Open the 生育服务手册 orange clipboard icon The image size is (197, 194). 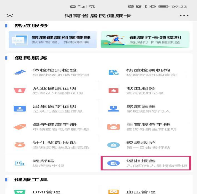point(113,127)
